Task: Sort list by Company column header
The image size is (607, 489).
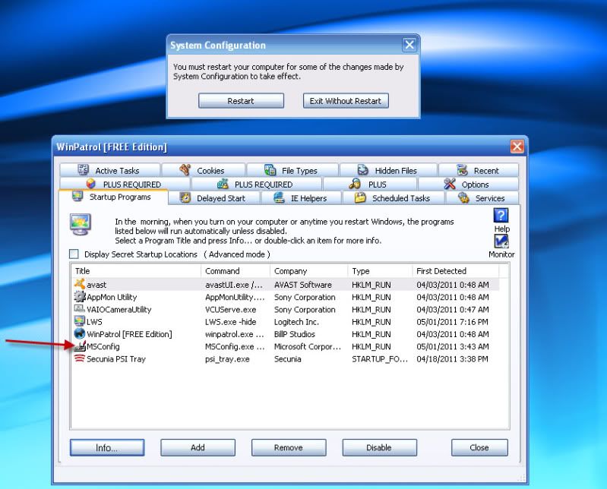Action: [x=309, y=271]
